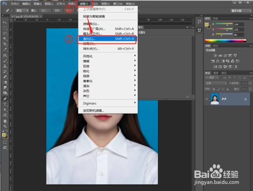Click the lock icon on 背景 layer

tap(245, 99)
